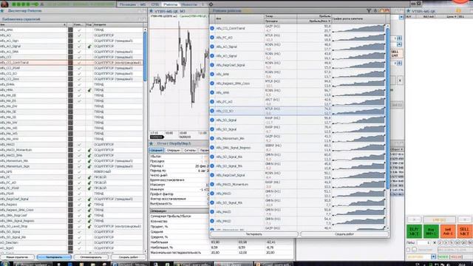Screen dimensions: 473x266
Task: Click Тестировать button in the robots dialog
Action: pyautogui.click(x=254, y=234)
